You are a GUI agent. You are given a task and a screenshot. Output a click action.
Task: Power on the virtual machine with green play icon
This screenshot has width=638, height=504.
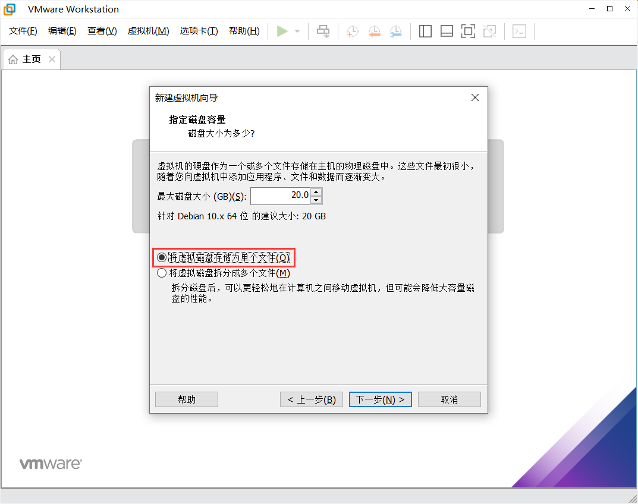click(283, 31)
